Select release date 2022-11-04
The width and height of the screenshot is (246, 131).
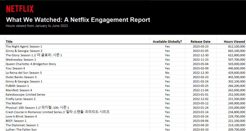click(x=201, y=90)
